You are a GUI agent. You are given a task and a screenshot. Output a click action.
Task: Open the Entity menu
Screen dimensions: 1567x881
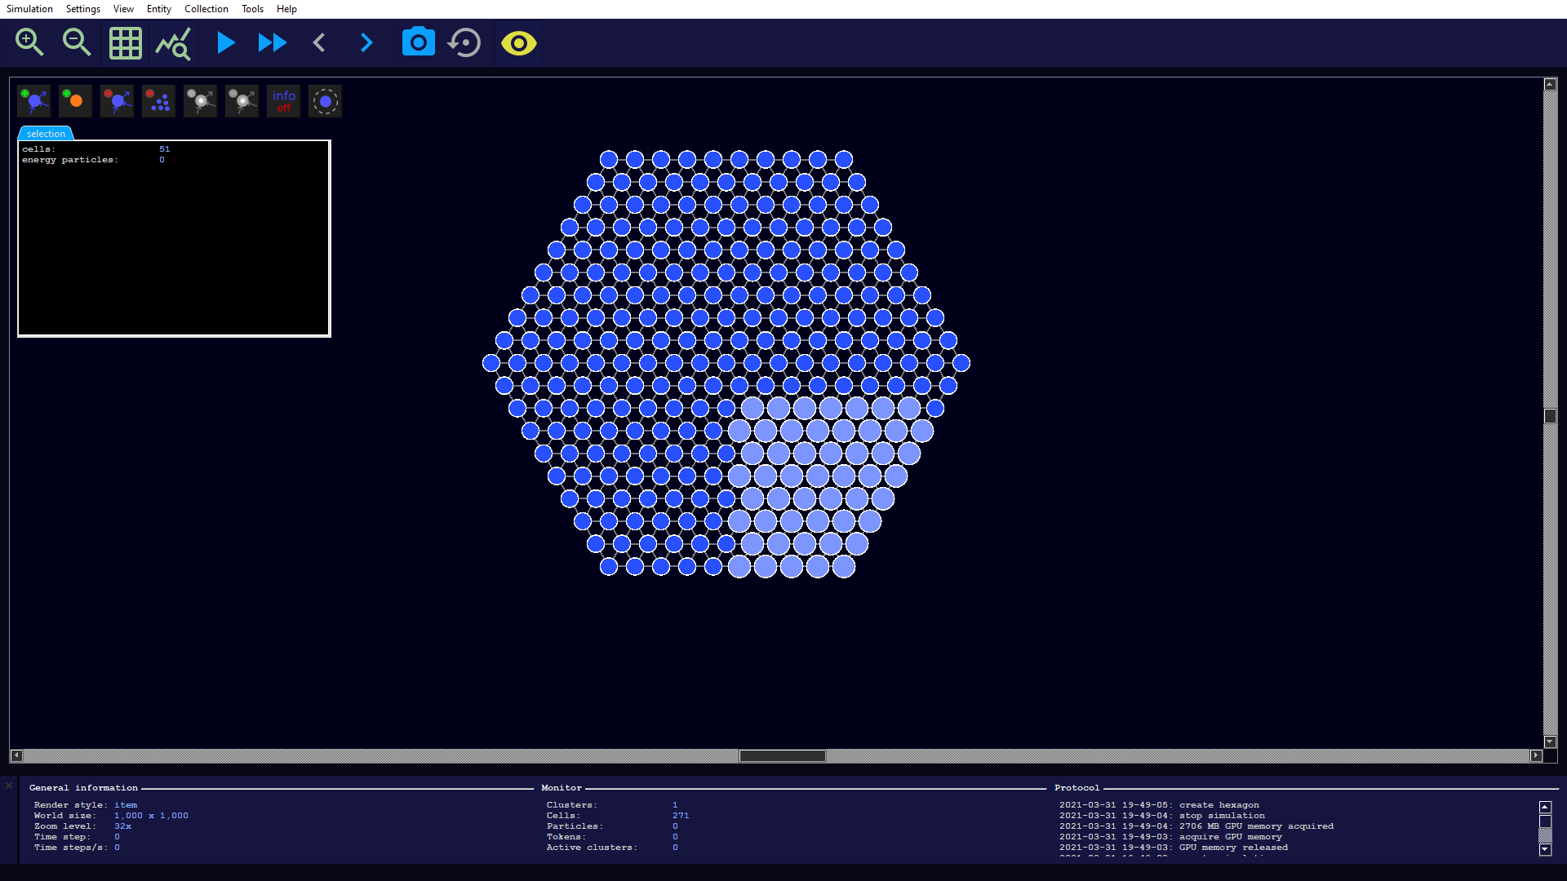click(x=158, y=9)
